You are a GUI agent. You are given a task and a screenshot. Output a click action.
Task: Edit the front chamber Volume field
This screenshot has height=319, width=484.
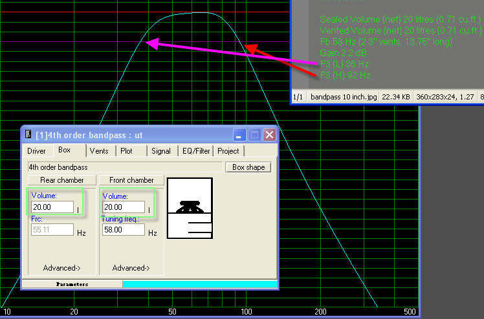click(124, 207)
